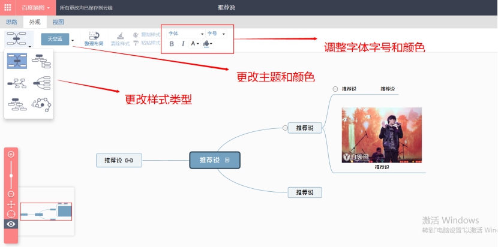Select the fishbone diagram layout template
The image size is (498, 247).
click(17, 83)
